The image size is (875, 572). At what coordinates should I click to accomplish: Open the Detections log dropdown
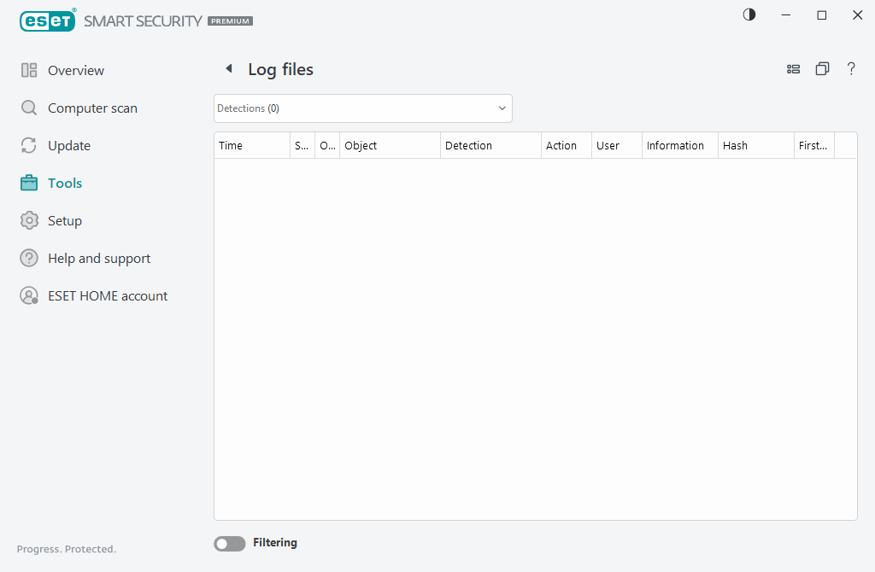click(362, 108)
